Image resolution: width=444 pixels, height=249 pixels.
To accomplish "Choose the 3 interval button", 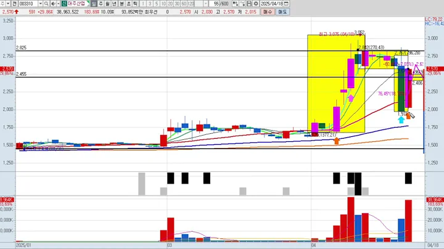I will click(150, 4).
